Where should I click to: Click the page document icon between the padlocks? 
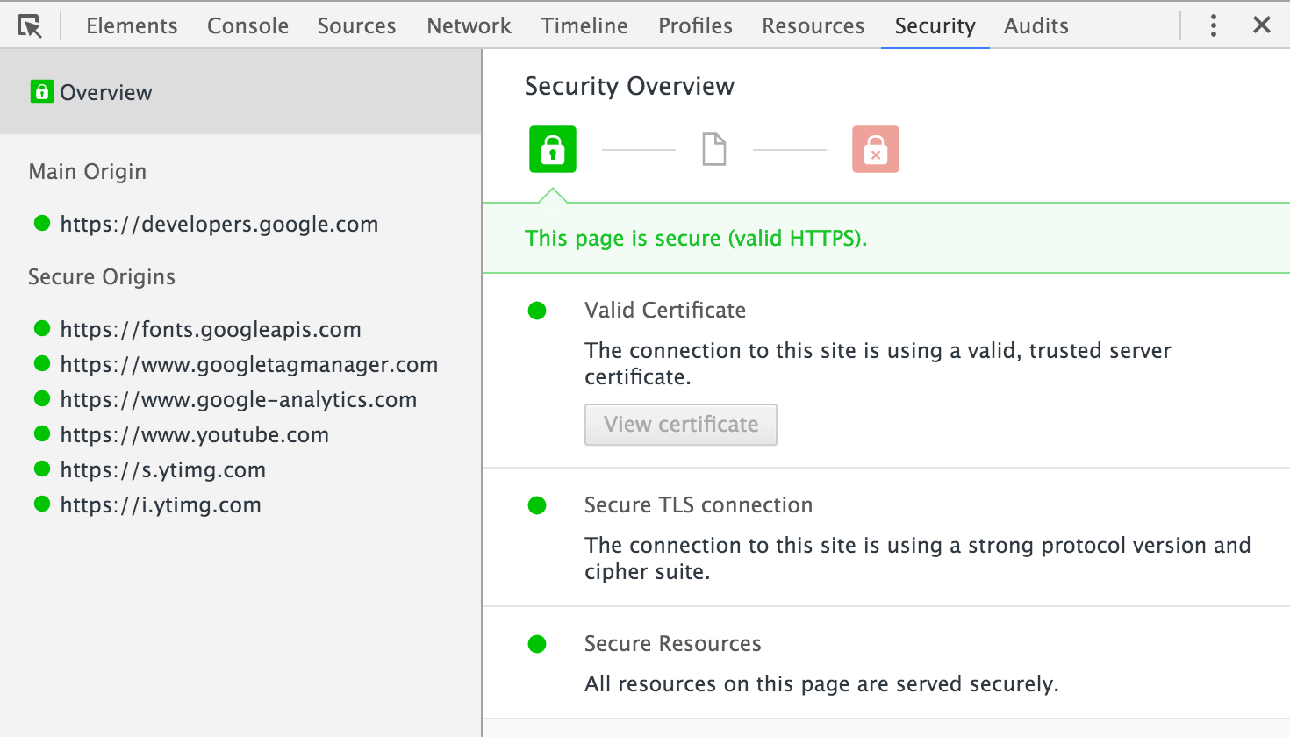tap(713, 149)
